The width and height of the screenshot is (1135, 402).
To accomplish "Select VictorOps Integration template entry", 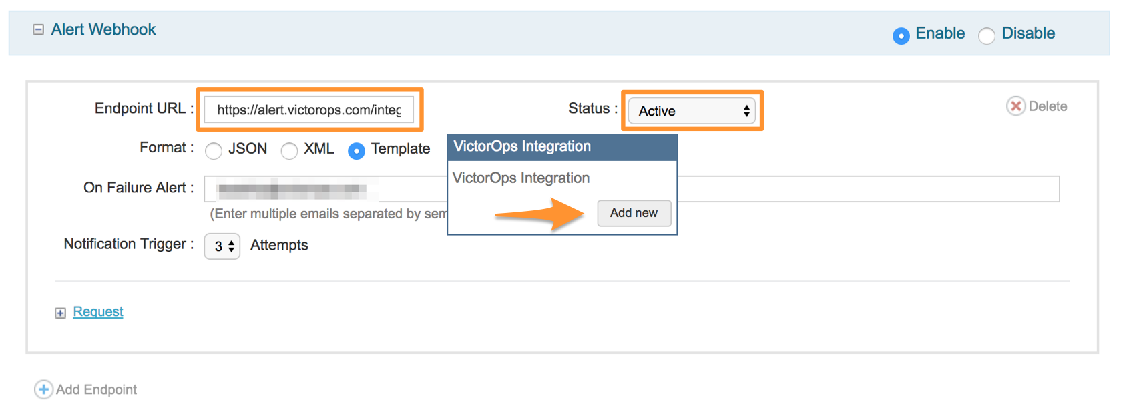I will point(521,178).
